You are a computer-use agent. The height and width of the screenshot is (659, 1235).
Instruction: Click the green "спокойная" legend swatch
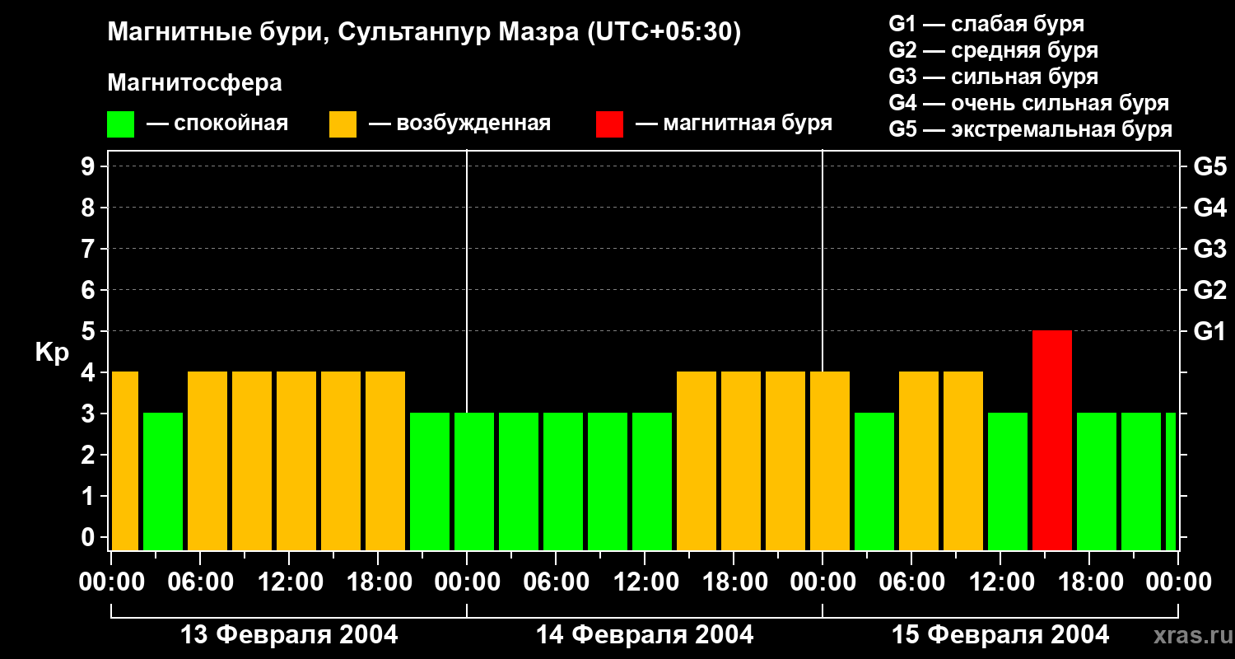120,124
